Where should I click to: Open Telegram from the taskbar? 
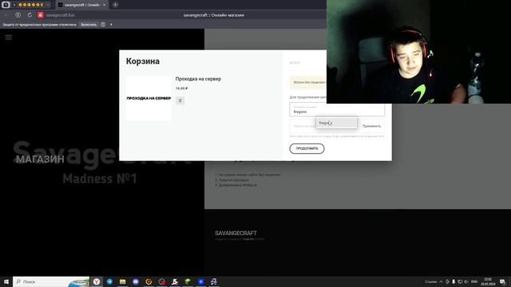pyautogui.click(x=109, y=281)
